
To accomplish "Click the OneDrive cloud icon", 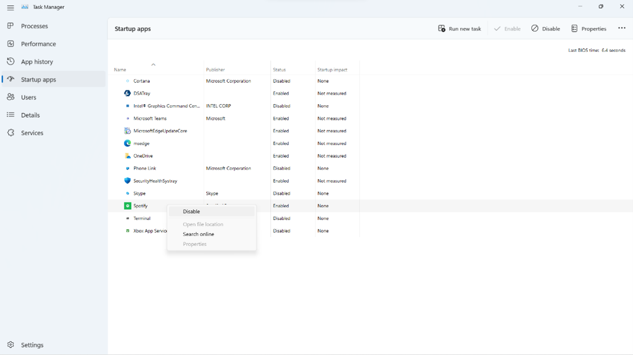I will [128, 156].
